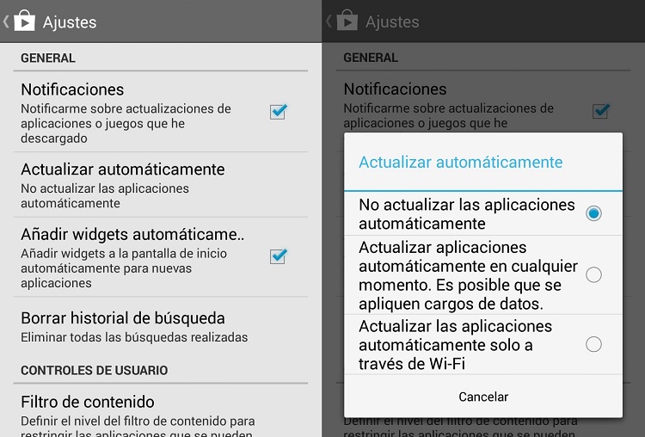This screenshot has width=645, height=437.
Task: Tap the text 'apliquen cargos de datos.' in dialog
Action: [451, 304]
